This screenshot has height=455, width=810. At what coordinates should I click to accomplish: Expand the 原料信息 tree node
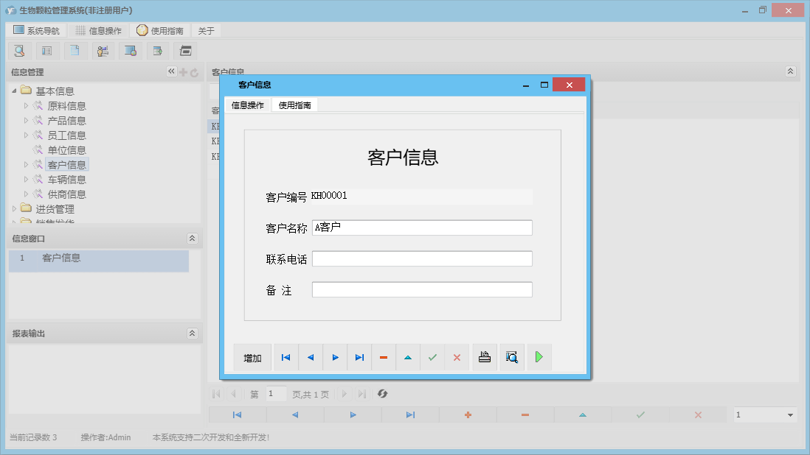(x=27, y=105)
